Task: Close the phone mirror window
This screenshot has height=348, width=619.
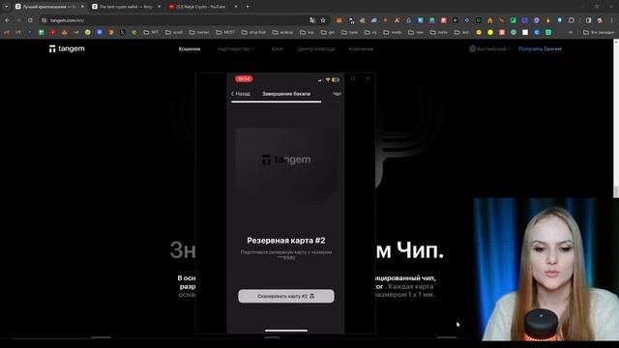Action: (x=368, y=78)
